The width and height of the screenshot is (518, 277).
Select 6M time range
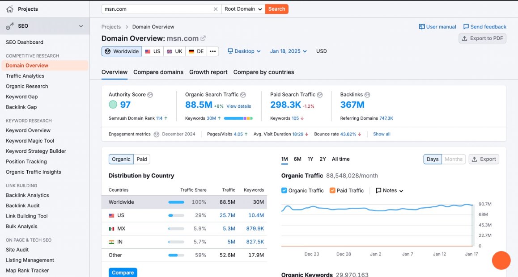pyautogui.click(x=297, y=159)
